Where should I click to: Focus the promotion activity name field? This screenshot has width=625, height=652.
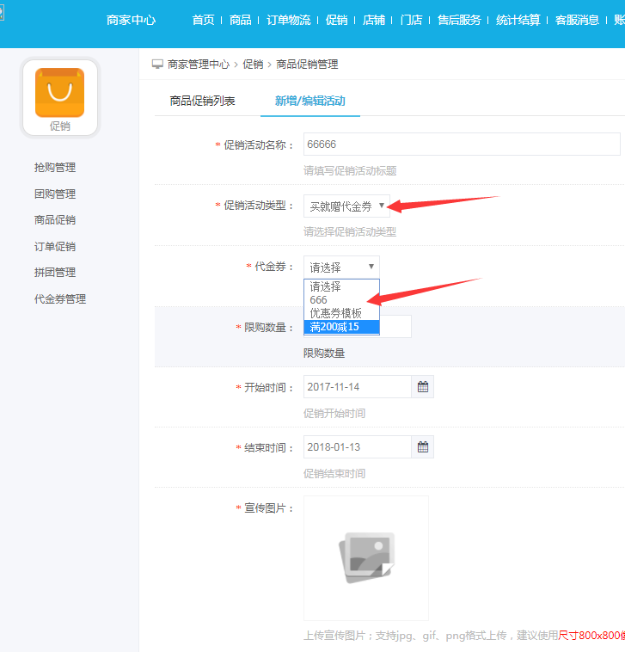(462, 145)
